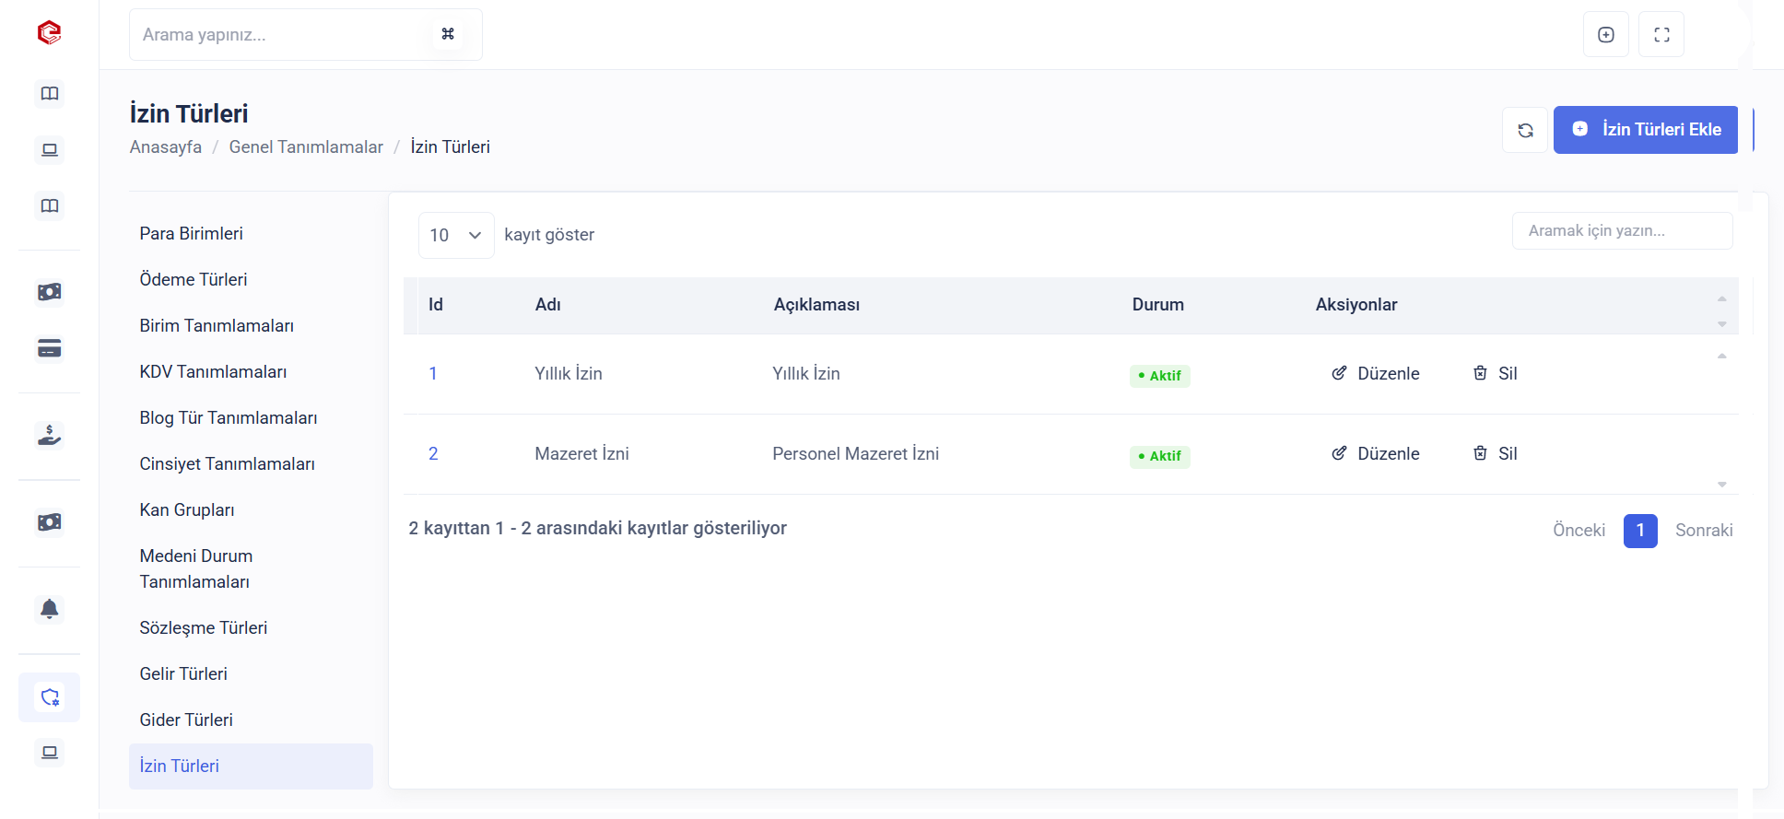Go to Genel Tanımlamalar breadcrumb link

coord(306,147)
